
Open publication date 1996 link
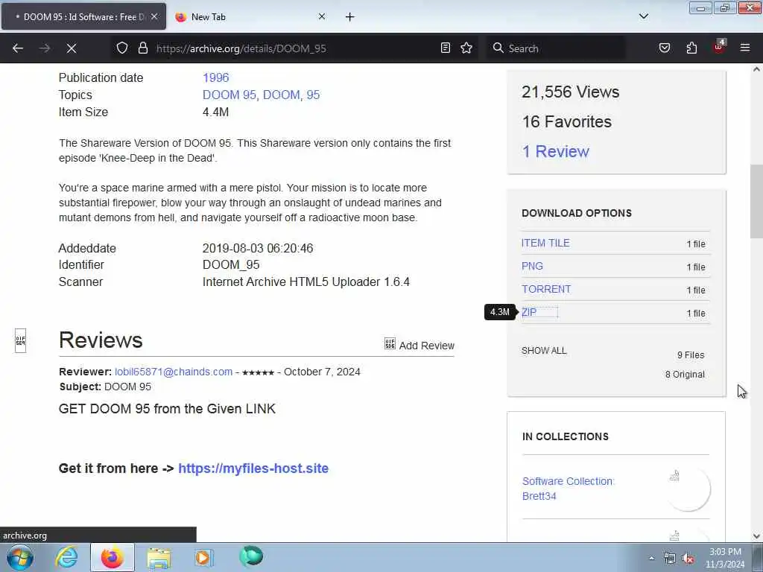[x=215, y=77]
